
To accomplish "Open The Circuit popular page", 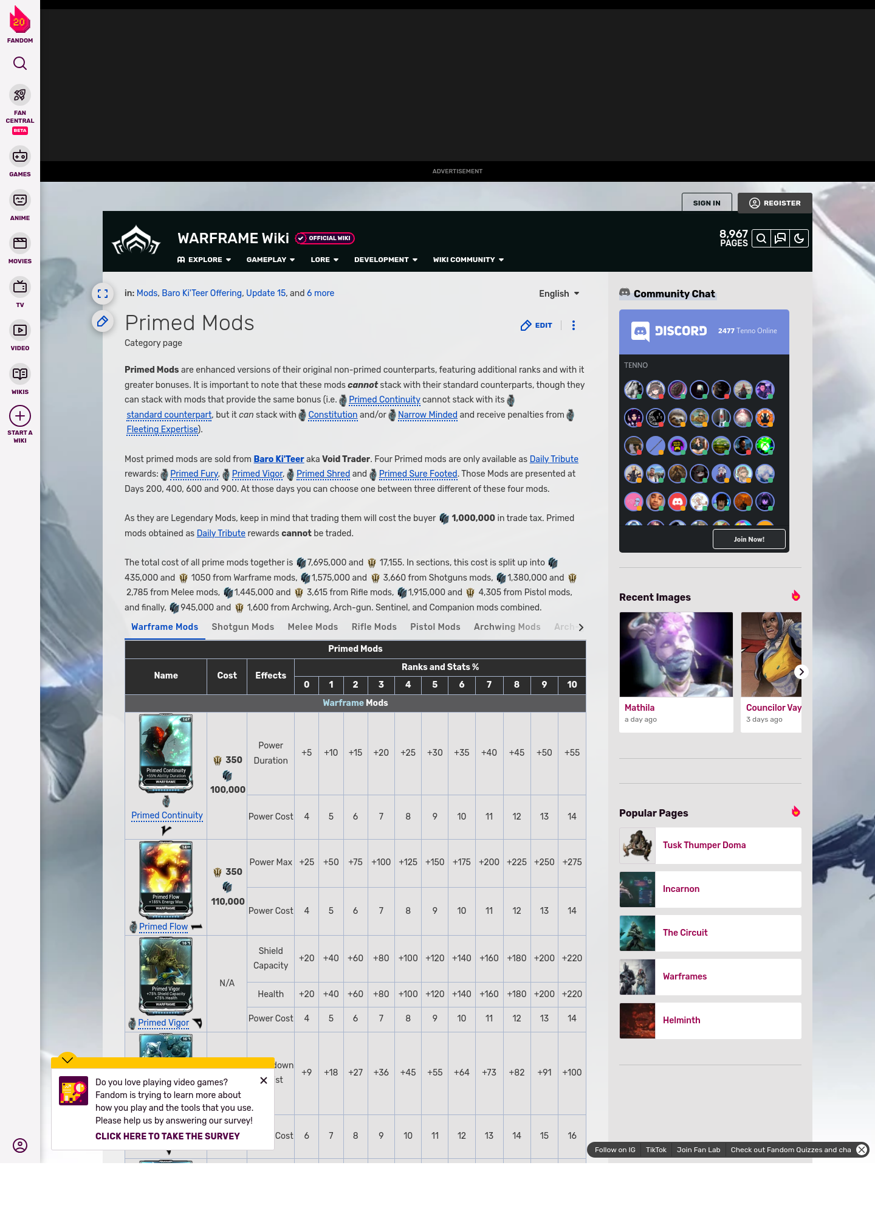I will point(710,933).
